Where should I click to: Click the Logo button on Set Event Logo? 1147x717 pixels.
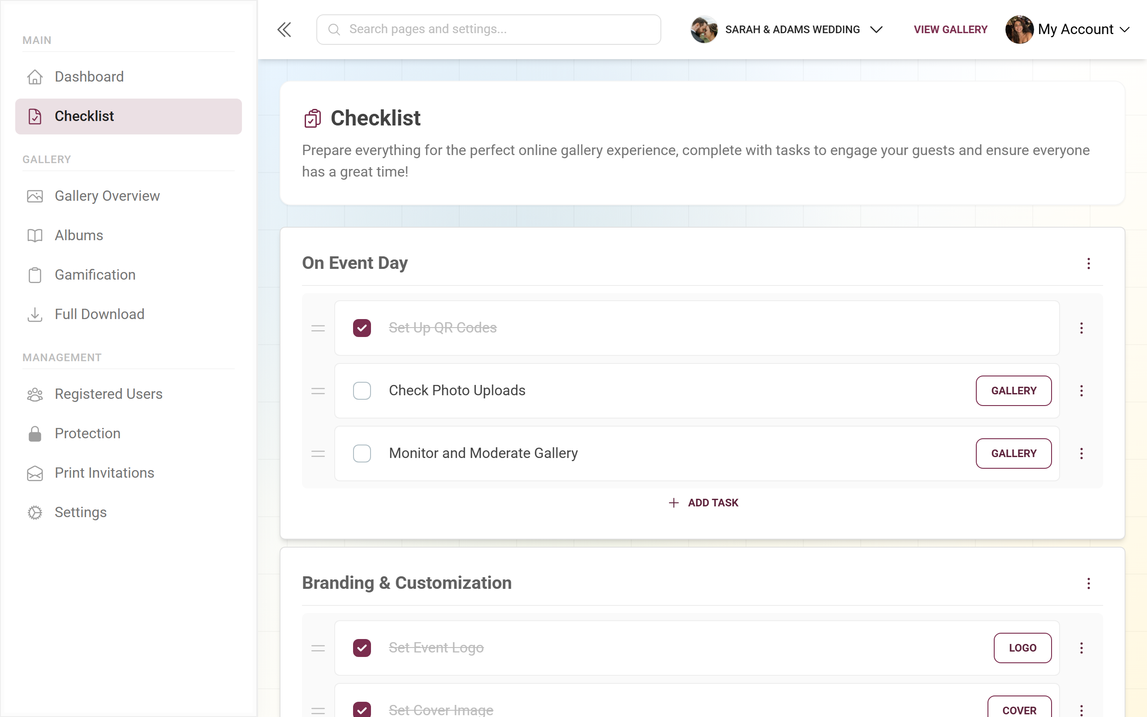[x=1022, y=648]
